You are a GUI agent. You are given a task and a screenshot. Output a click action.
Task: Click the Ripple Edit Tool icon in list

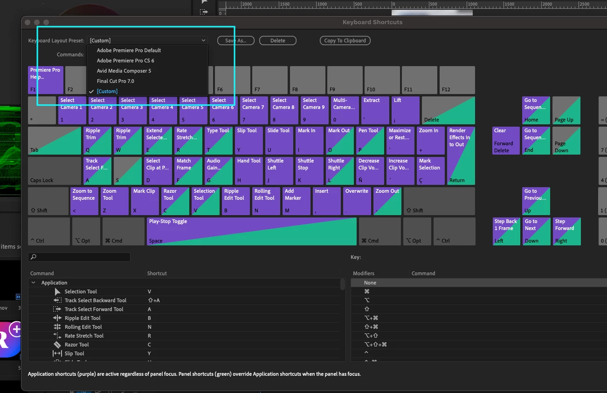click(57, 318)
